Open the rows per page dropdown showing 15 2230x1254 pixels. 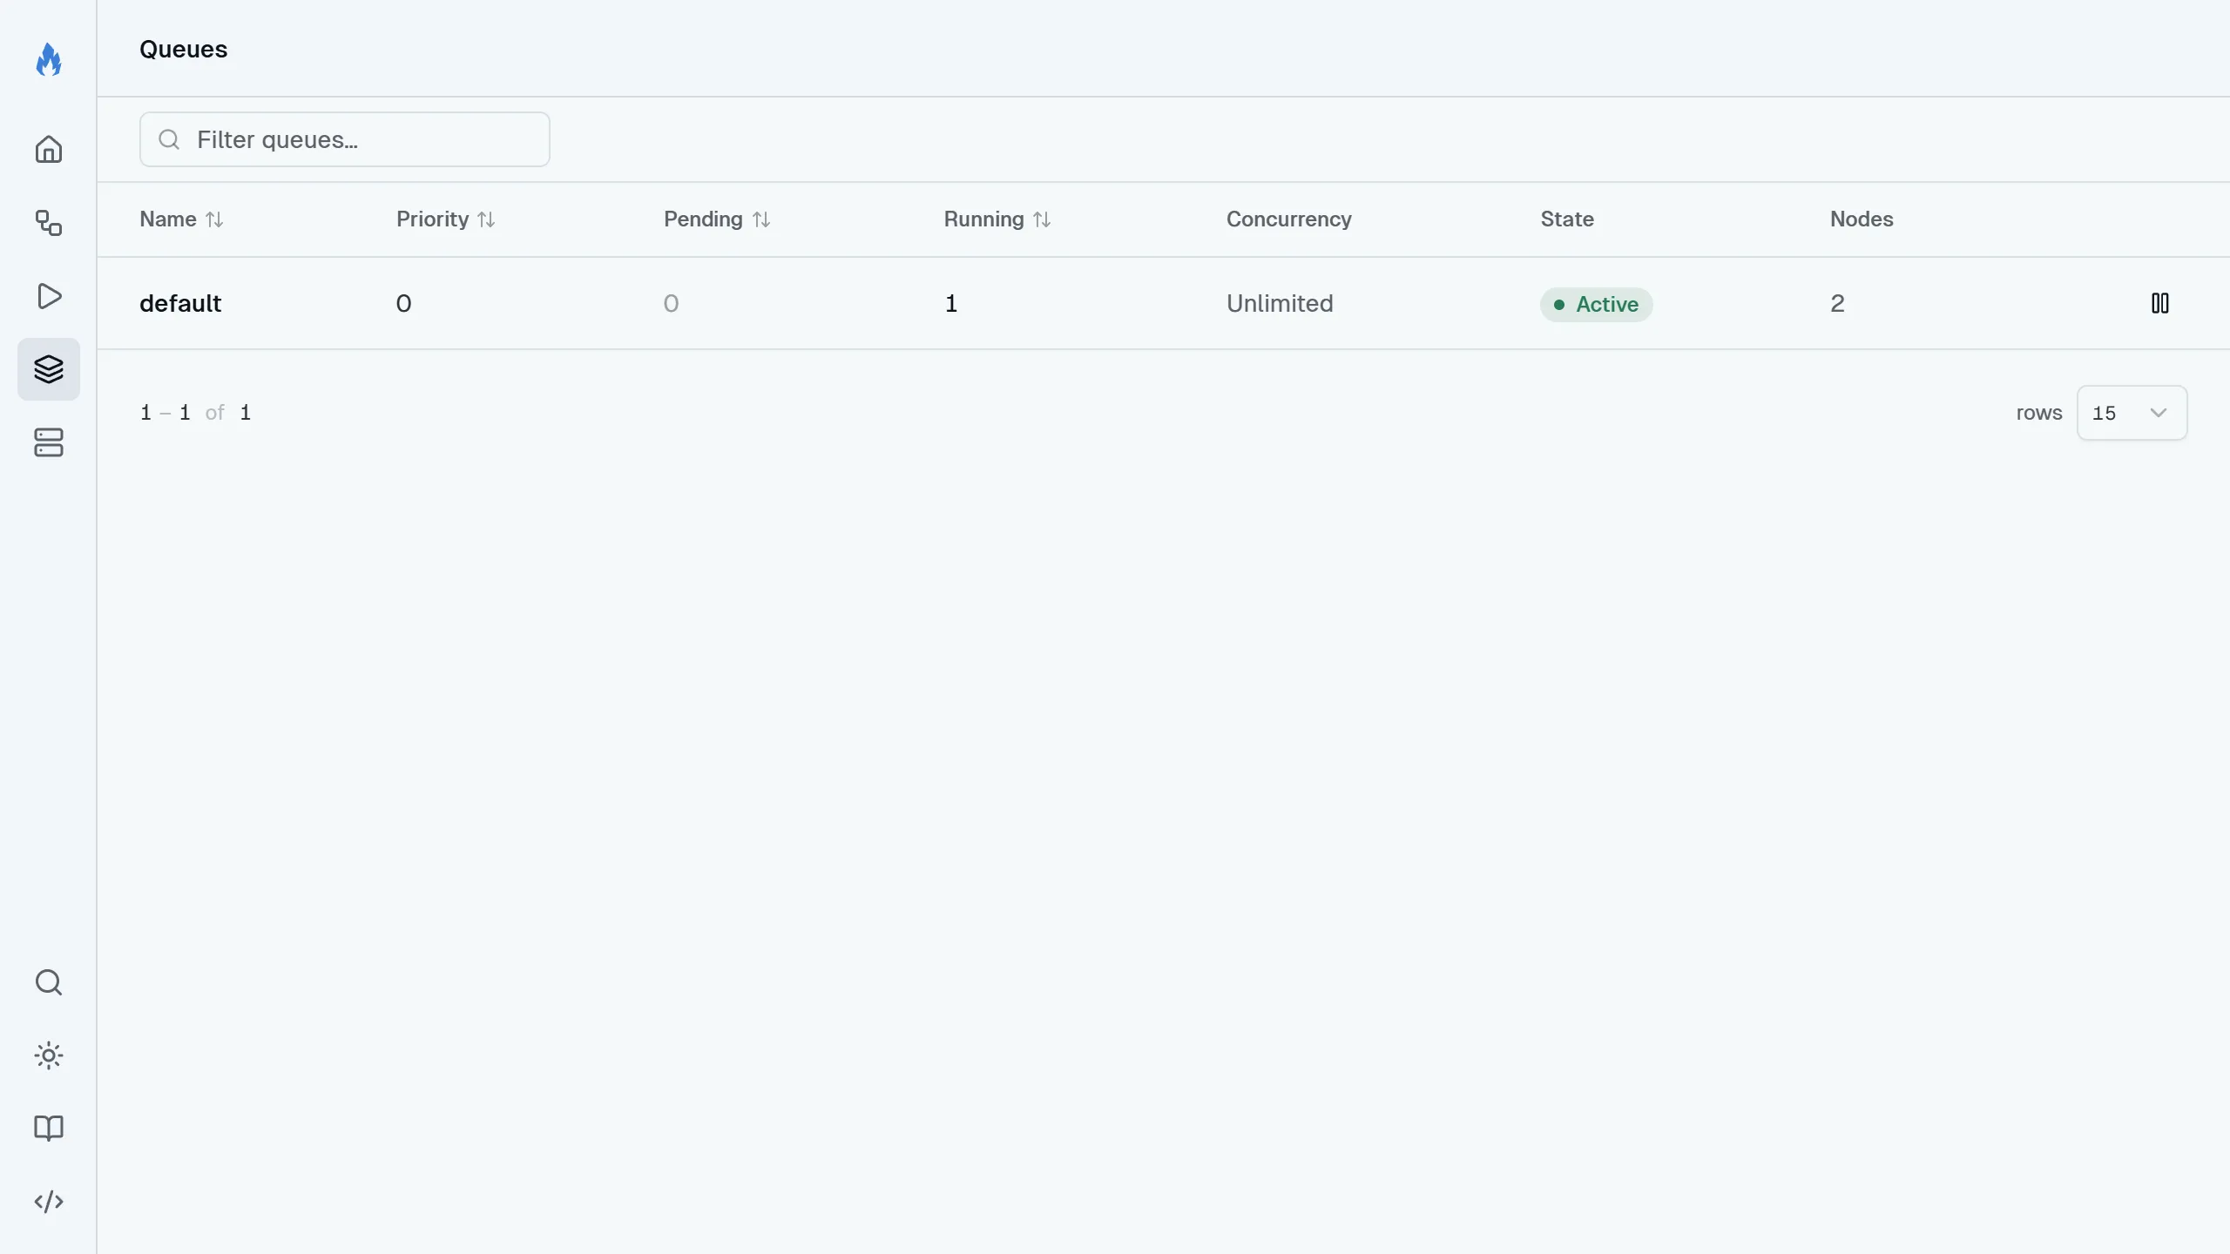click(2132, 413)
